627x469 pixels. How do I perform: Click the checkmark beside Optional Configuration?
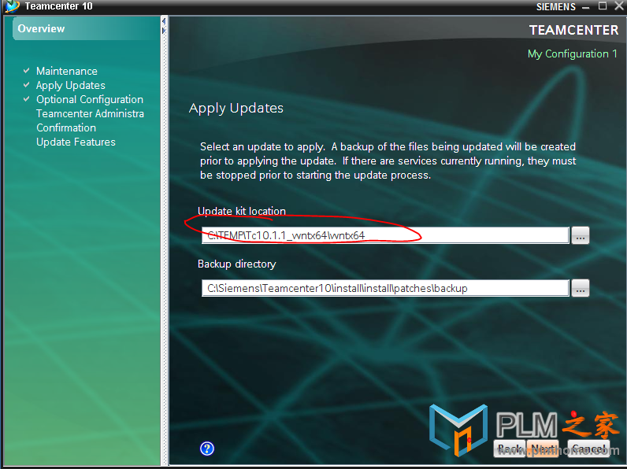click(27, 98)
